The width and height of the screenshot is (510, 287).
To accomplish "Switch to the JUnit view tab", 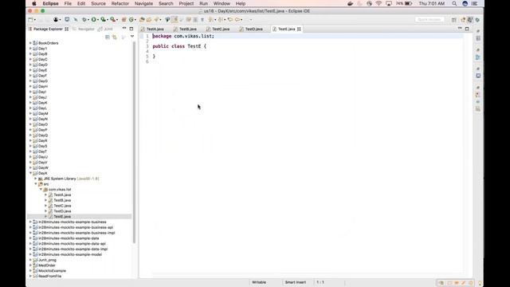I will click(x=105, y=29).
